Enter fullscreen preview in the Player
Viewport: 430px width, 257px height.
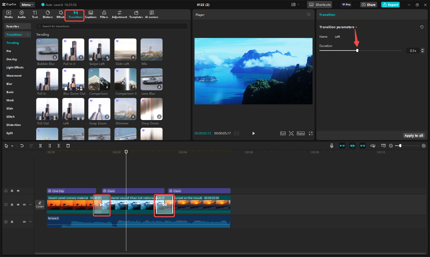point(310,133)
